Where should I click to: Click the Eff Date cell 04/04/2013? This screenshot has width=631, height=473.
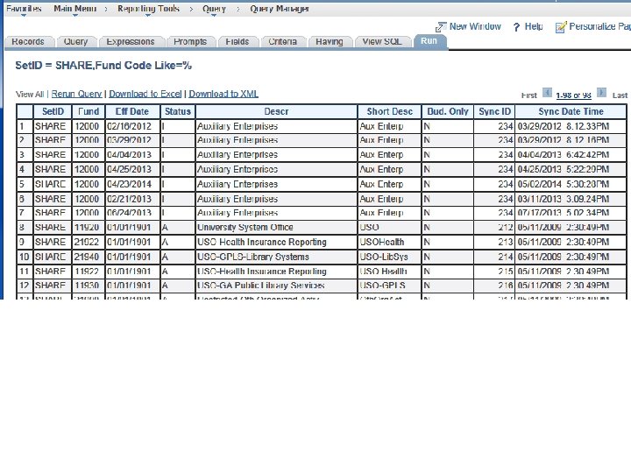tap(132, 155)
